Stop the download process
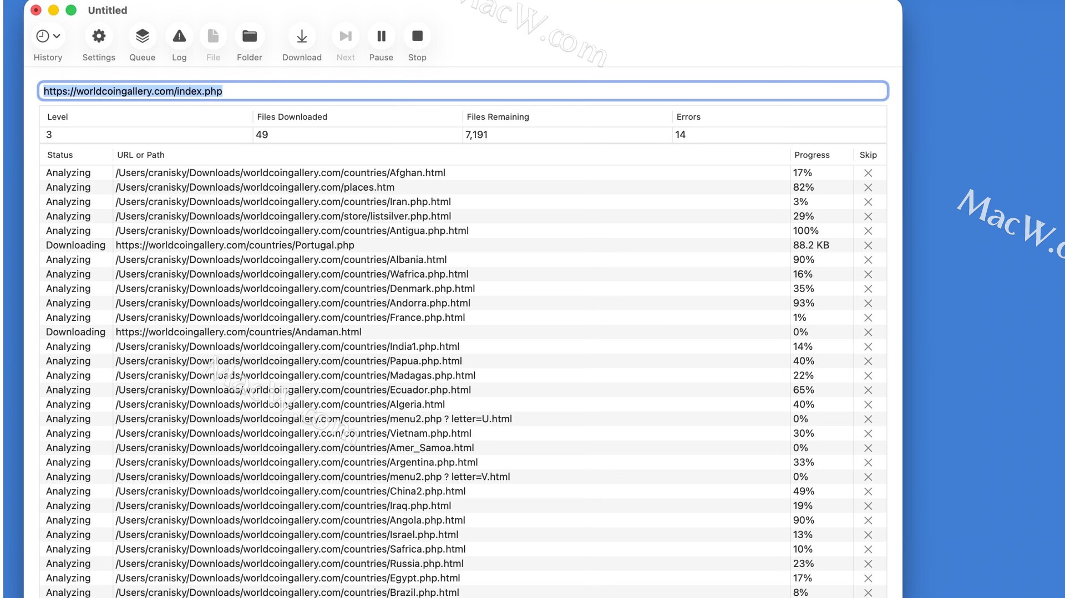 (x=417, y=37)
